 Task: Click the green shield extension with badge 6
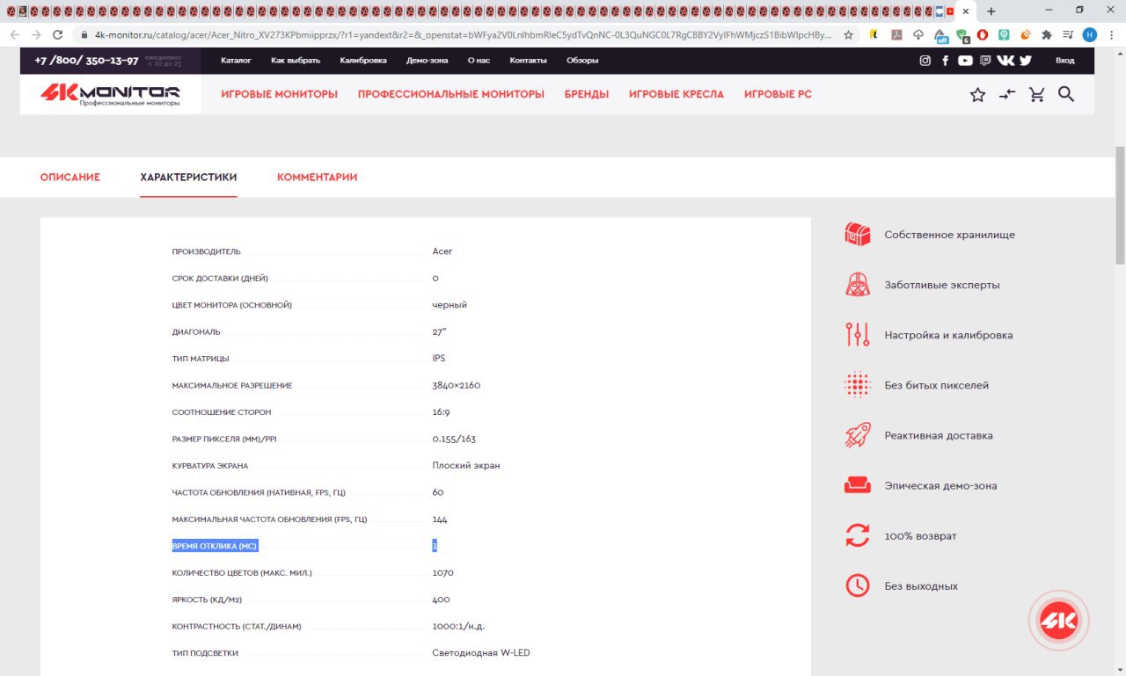tap(961, 35)
